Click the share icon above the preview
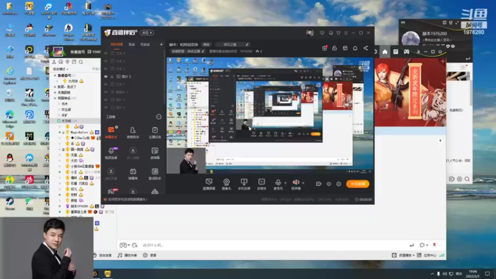Image resolution: width=496 pixels, height=279 pixels. point(365,48)
